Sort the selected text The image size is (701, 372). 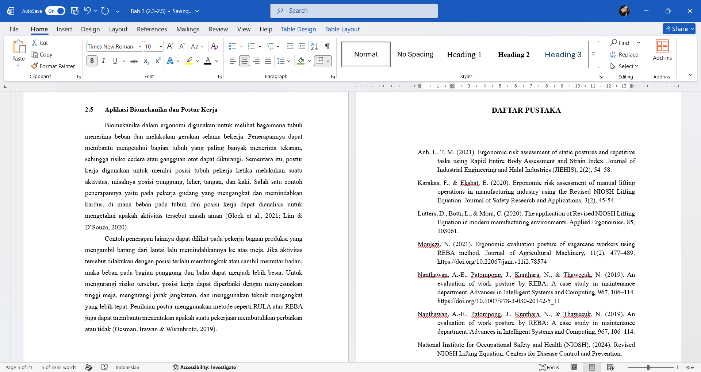pyautogui.click(x=314, y=46)
